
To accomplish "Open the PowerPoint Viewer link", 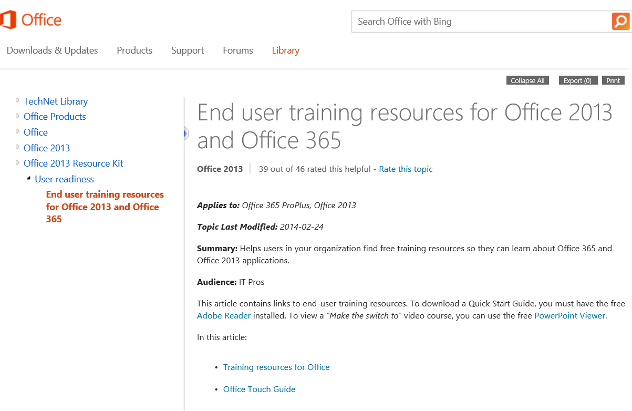I will click(x=570, y=316).
